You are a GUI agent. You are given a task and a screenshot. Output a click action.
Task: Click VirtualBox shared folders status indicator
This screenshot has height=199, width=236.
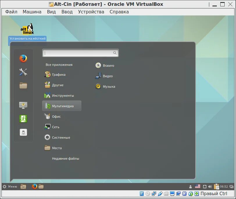click(x=166, y=193)
